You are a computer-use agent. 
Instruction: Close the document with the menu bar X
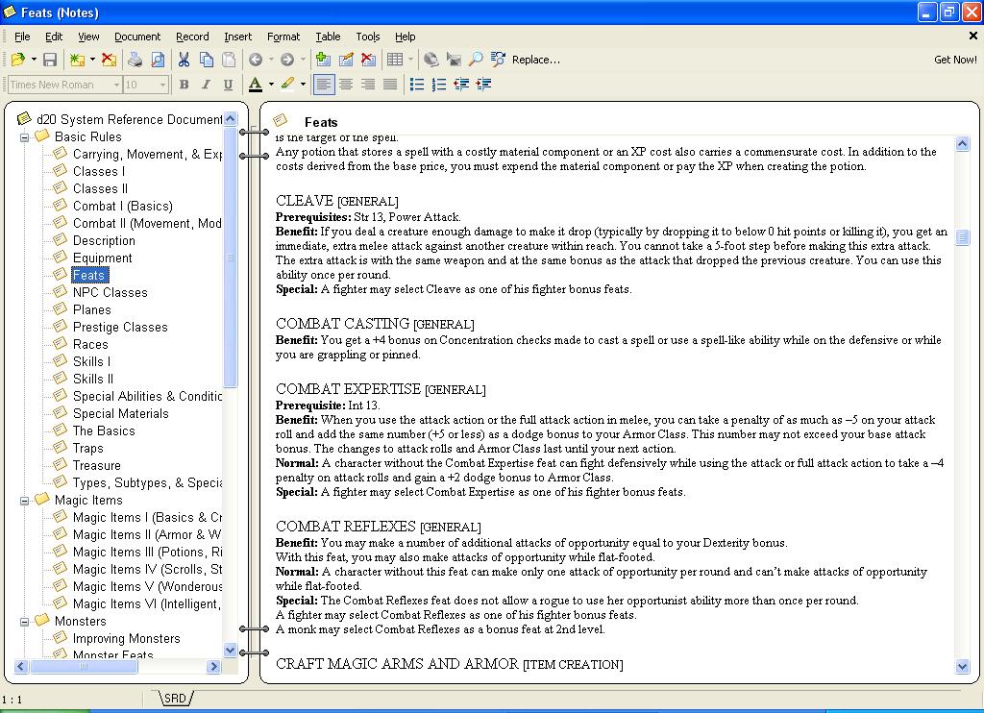[972, 36]
